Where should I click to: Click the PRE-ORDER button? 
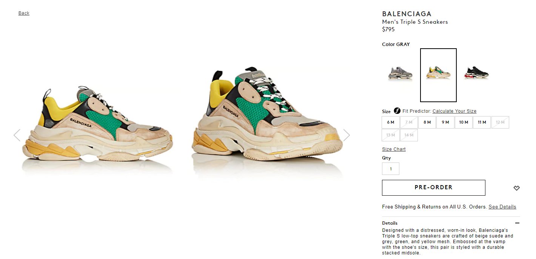click(433, 187)
